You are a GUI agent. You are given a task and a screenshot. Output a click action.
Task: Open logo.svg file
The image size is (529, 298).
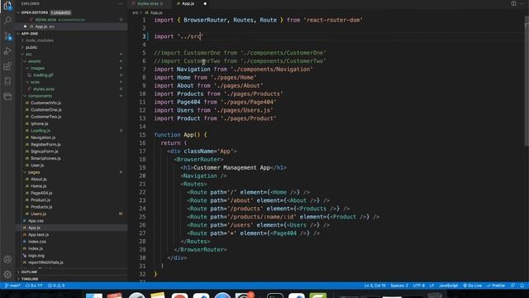(36, 256)
